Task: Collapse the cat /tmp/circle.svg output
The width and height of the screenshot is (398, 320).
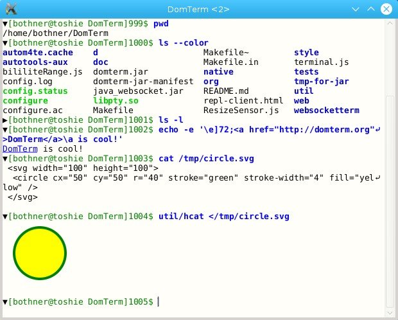Action: coord(5,159)
